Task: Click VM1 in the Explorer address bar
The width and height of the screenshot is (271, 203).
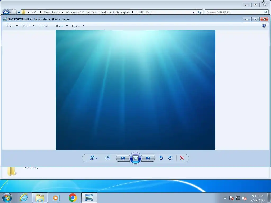Action: [x=34, y=12]
